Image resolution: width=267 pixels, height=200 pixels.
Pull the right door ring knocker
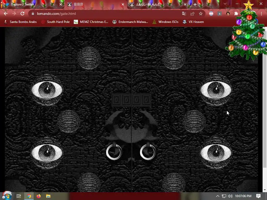tap(148, 152)
